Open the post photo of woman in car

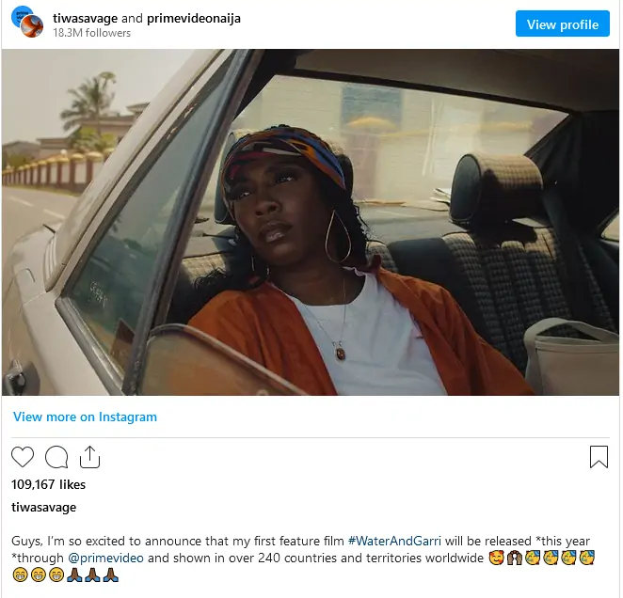tap(311, 222)
